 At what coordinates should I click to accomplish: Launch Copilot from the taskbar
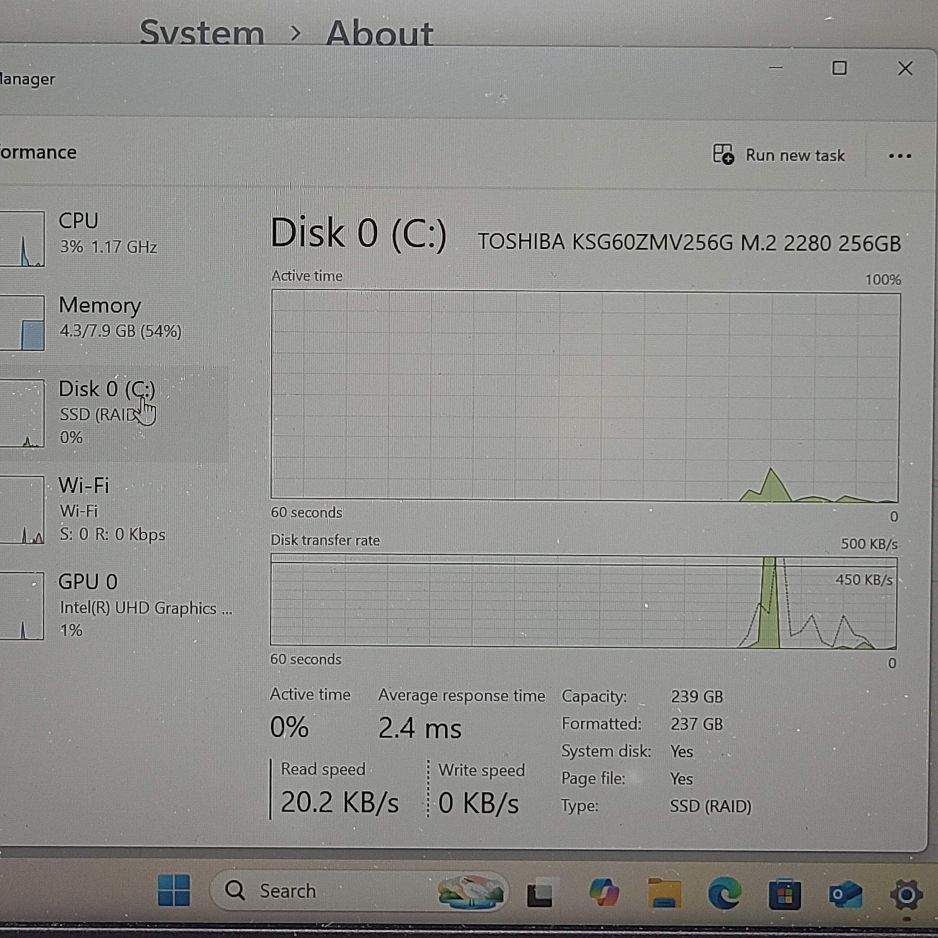604,892
